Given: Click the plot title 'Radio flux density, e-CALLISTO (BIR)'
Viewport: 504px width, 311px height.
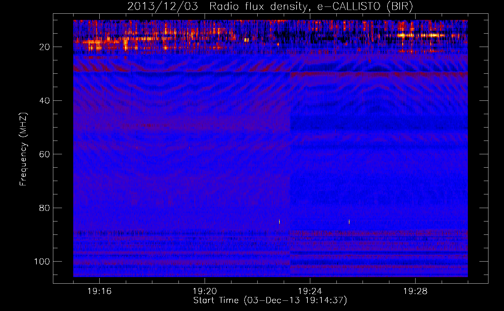Looking at the screenshot, I should pos(311,7).
